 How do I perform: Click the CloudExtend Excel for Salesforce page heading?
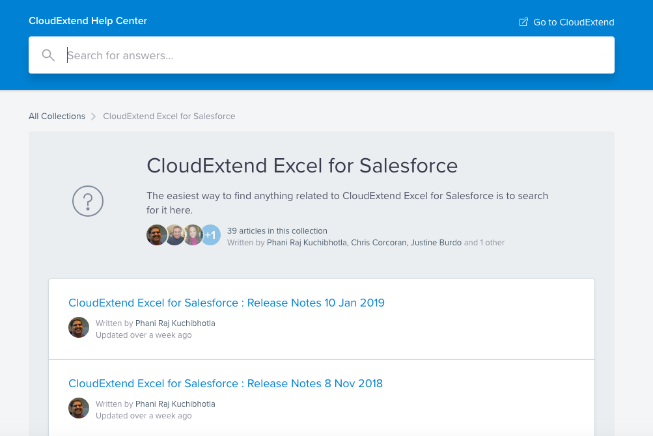(x=302, y=166)
